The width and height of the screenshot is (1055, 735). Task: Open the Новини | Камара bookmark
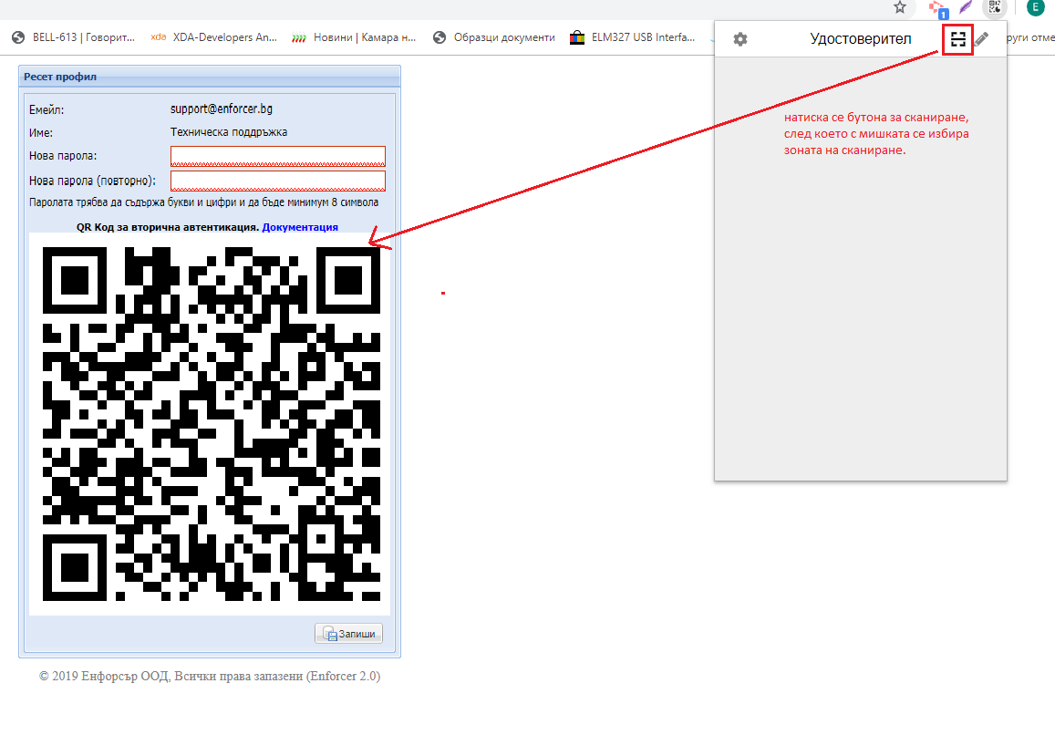pyautogui.click(x=354, y=37)
